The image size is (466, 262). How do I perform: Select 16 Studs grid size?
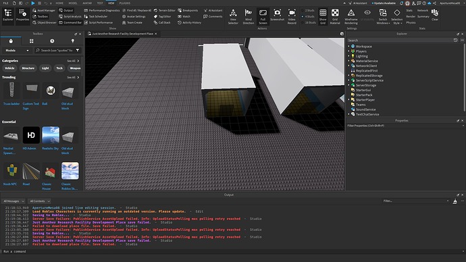coord(308,22)
